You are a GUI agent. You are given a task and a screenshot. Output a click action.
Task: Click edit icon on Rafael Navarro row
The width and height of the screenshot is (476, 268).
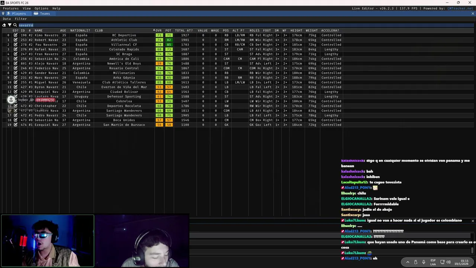(x=16, y=50)
